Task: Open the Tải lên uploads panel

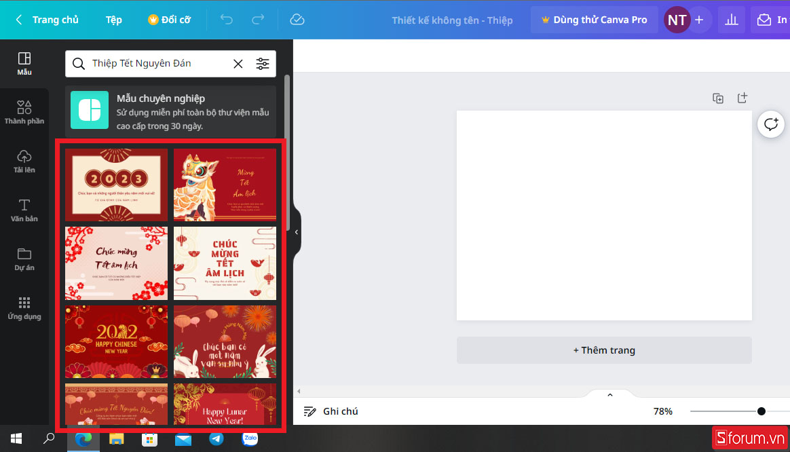Action: coord(24,162)
